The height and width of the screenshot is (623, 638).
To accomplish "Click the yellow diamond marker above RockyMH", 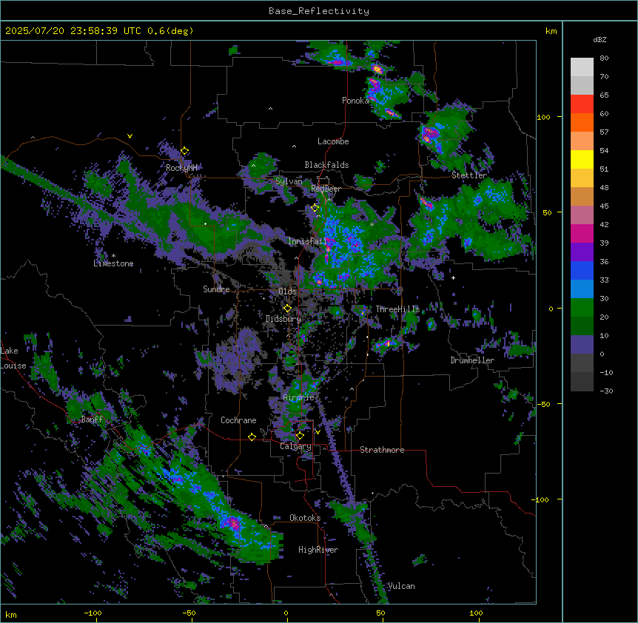I will click(x=185, y=151).
